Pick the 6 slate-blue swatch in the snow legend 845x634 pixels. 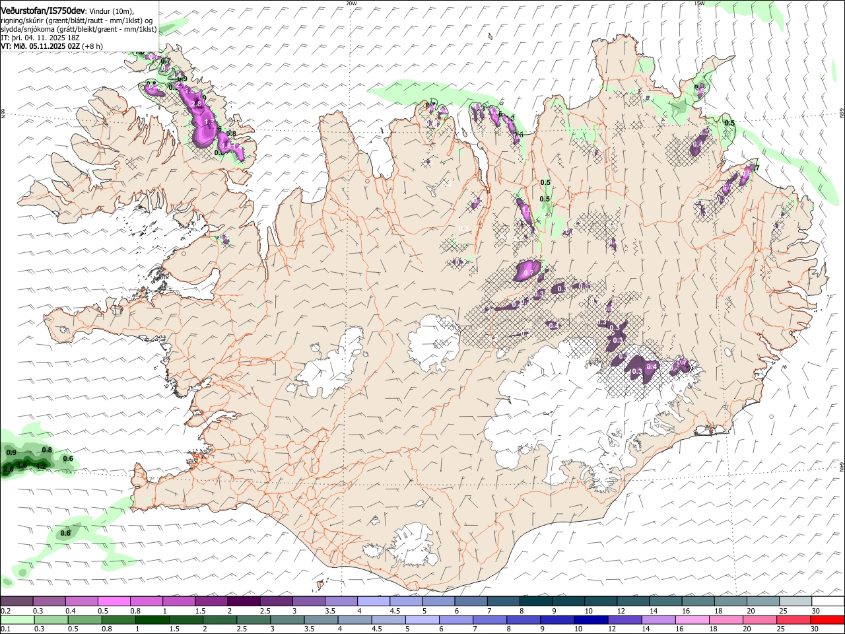pos(470,602)
